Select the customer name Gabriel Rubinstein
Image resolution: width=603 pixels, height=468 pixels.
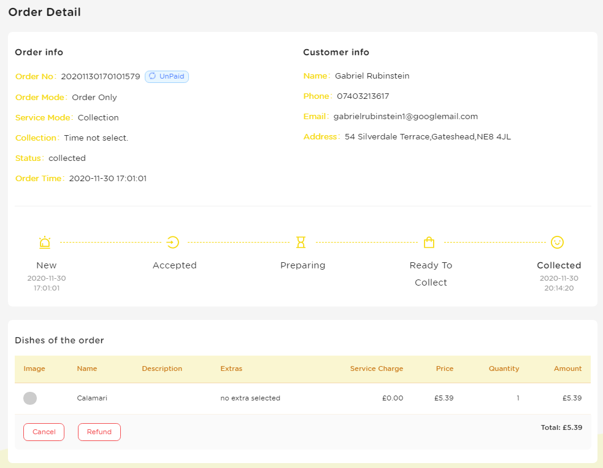pyautogui.click(x=372, y=76)
